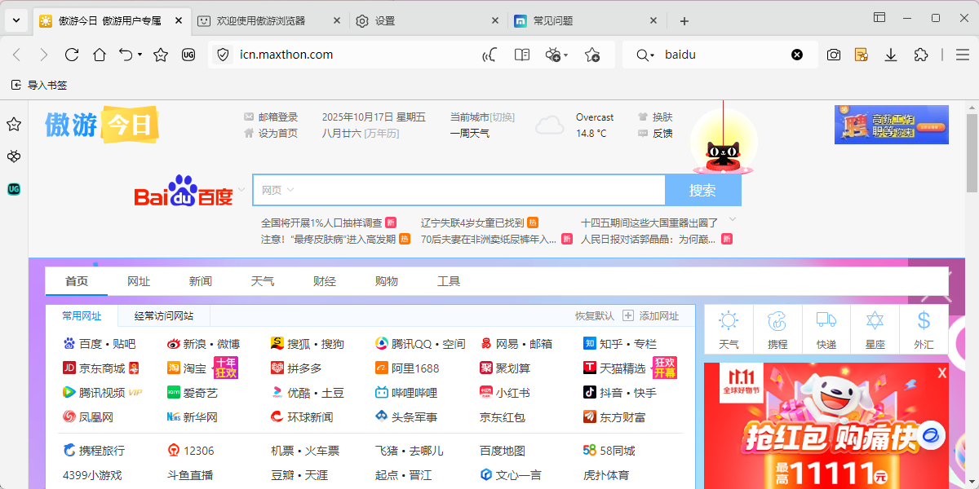The height and width of the screenshot is (489, 979).
Task: Click the UG icon in the sidebar
Action: (x=13, y=189)
